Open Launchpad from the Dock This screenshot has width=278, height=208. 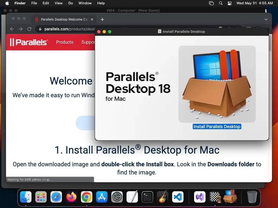(41, 197)
